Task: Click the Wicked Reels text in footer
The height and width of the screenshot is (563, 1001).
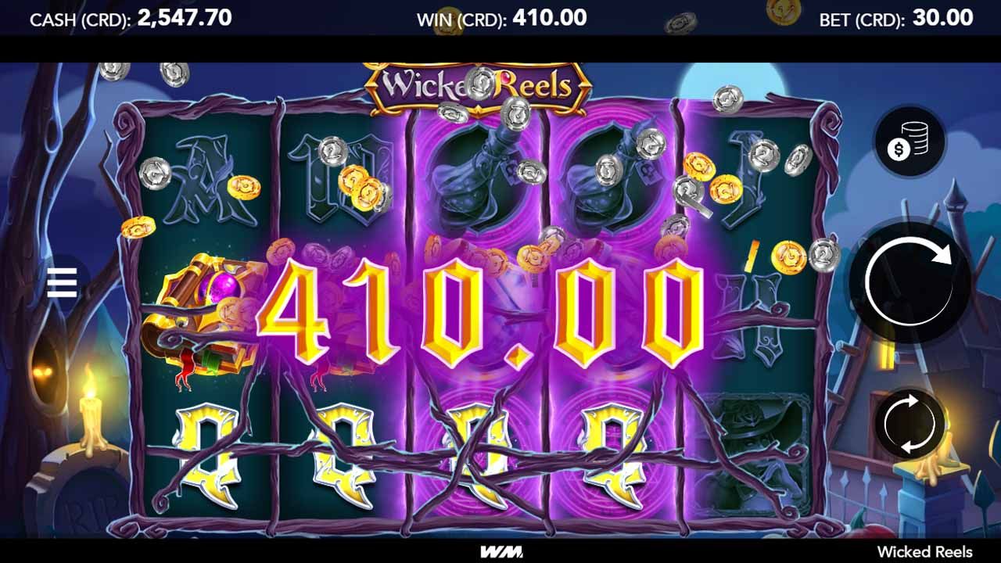Action: click(x=924, y=552)
